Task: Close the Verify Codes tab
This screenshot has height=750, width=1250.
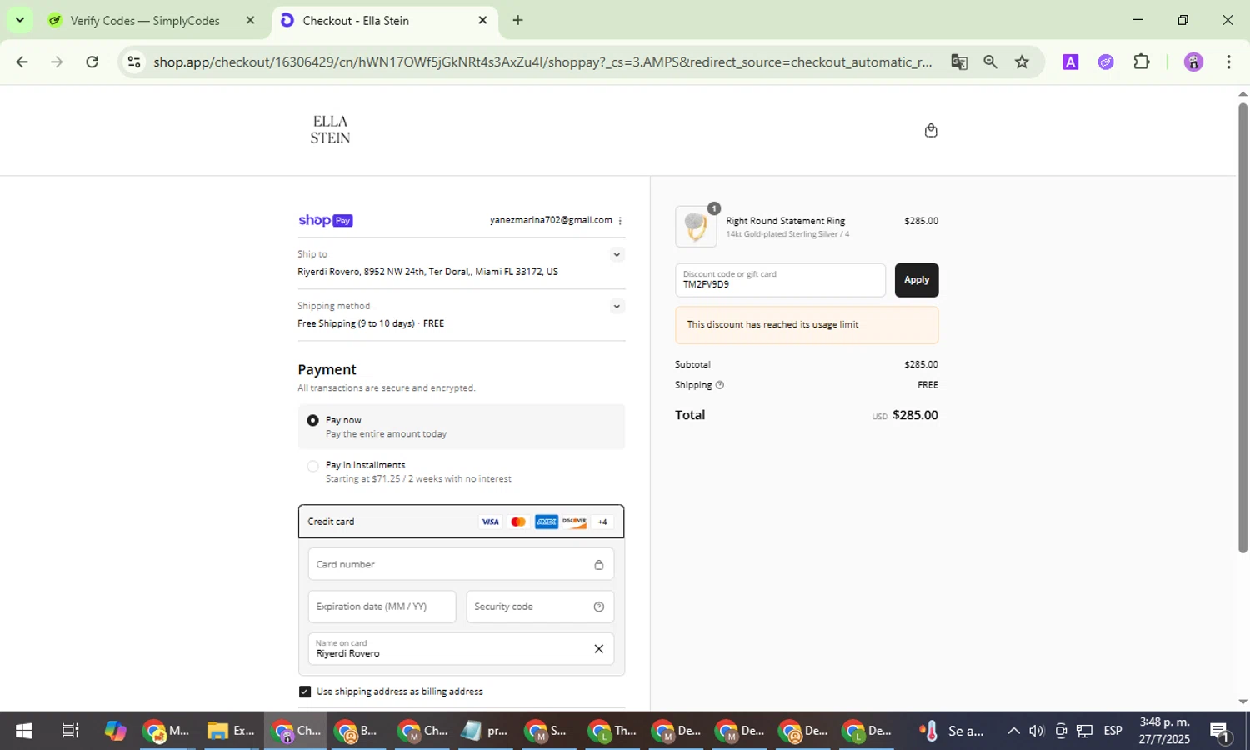Action: click(x=250, y=21)
